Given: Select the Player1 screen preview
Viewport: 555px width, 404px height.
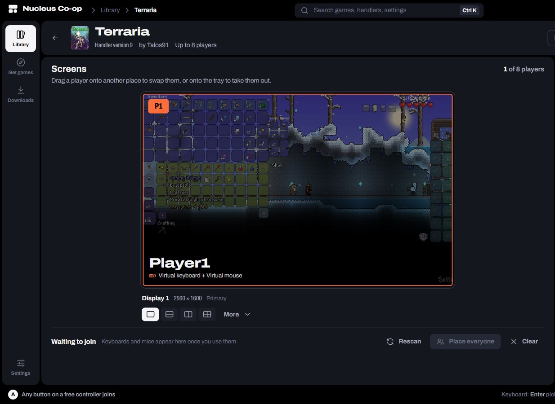Looking at the screenshot, I should tap(298, 190).
